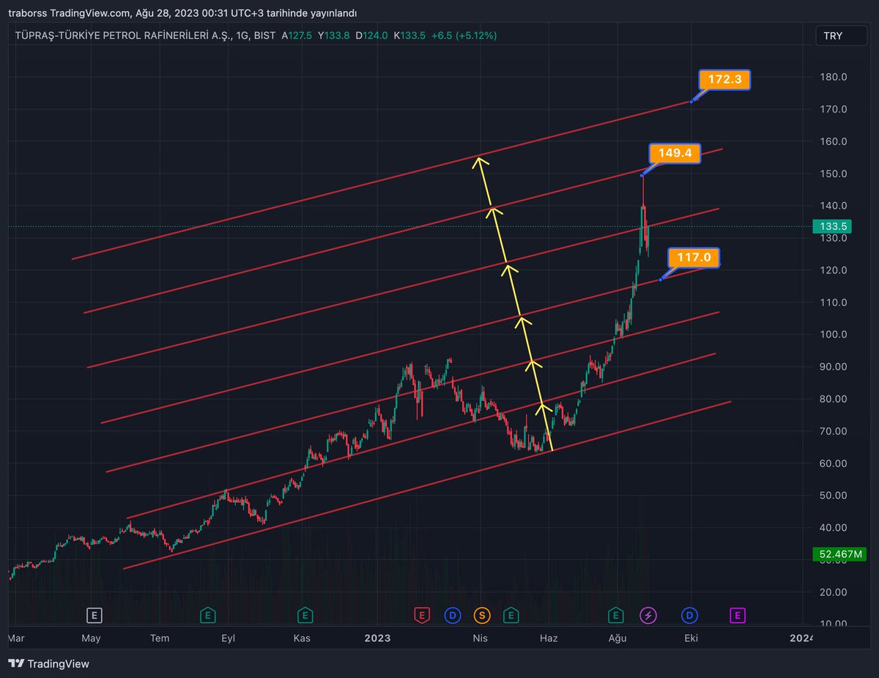The image size is (879, 678).
Task: Click the 10.00 price axis label
Action: point(834,625)
